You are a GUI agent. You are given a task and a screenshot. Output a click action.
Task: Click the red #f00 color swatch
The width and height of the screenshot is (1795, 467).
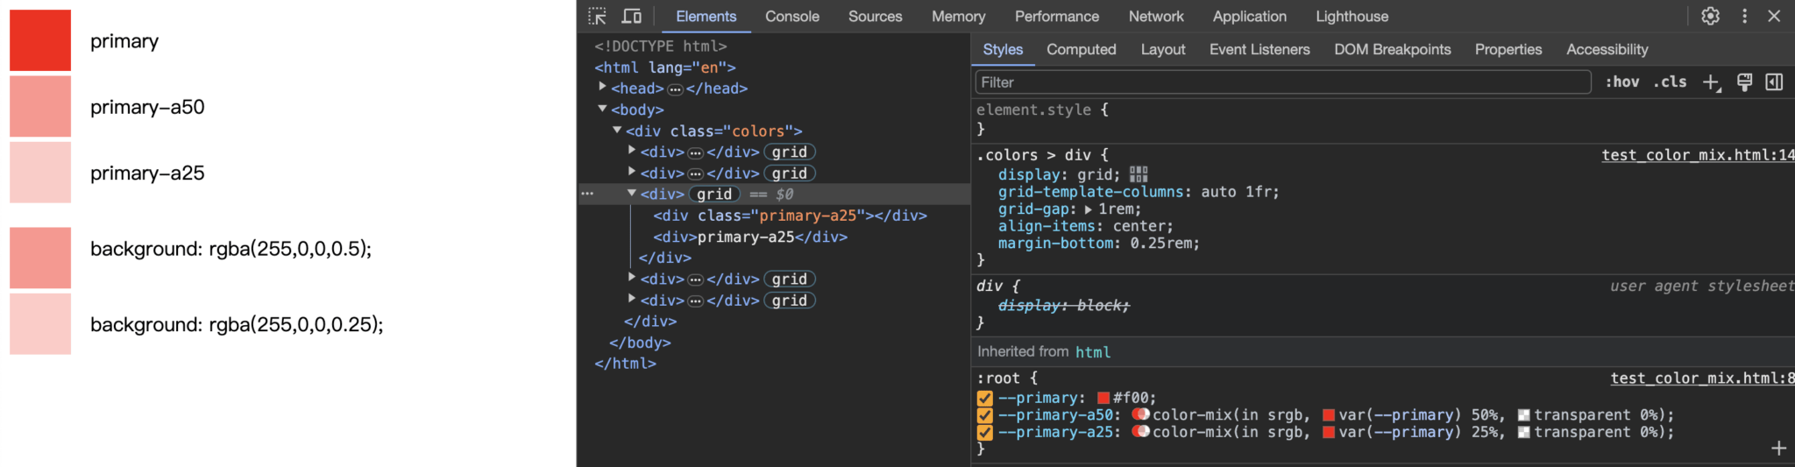[1103, 398]
